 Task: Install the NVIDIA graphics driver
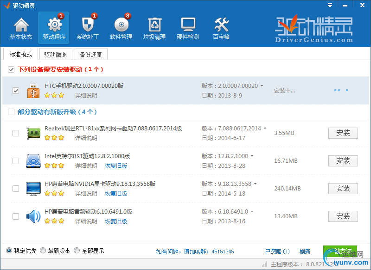(343, 189)
